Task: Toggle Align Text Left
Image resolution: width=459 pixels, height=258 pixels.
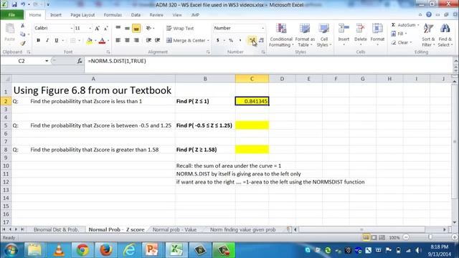Action: (118, 40)
